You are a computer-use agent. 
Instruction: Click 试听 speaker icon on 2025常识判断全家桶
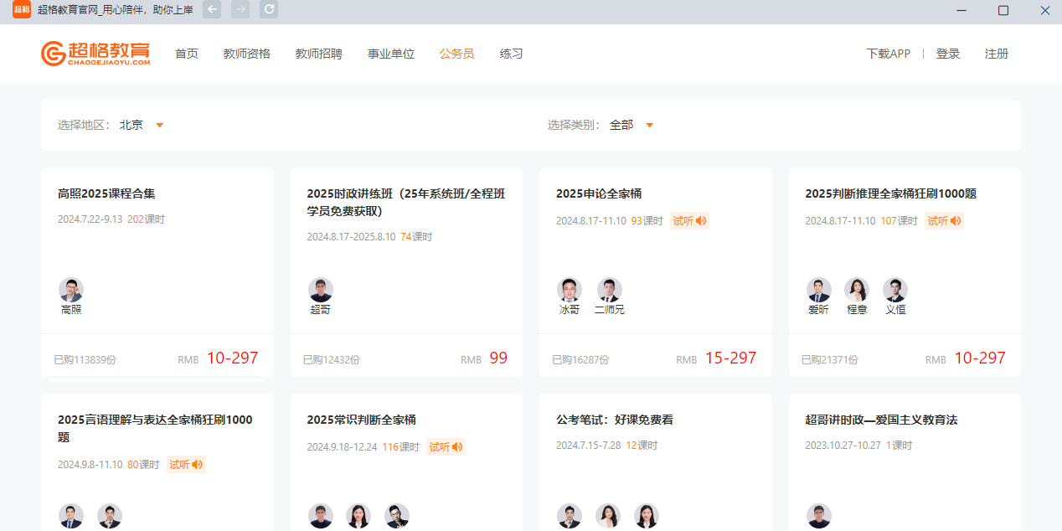tap(446, 447)
